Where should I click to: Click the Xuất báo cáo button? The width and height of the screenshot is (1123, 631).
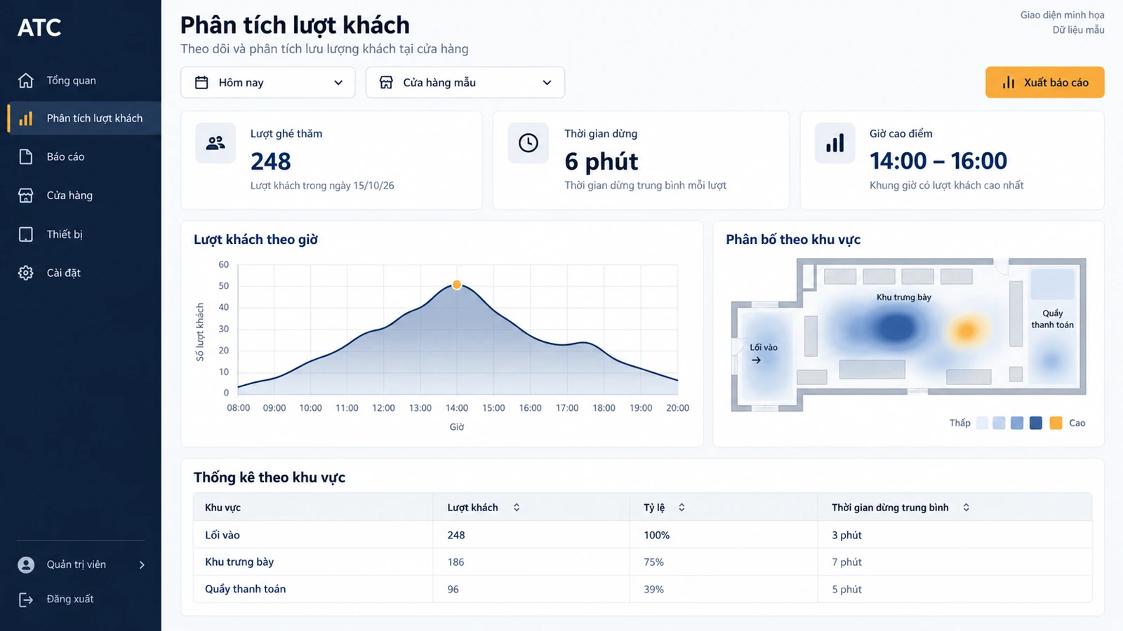1045,83
